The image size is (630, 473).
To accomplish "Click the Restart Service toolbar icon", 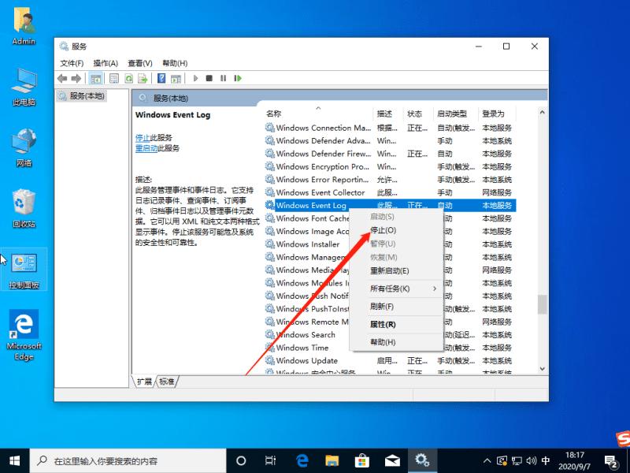I will [x=238, y=78].
